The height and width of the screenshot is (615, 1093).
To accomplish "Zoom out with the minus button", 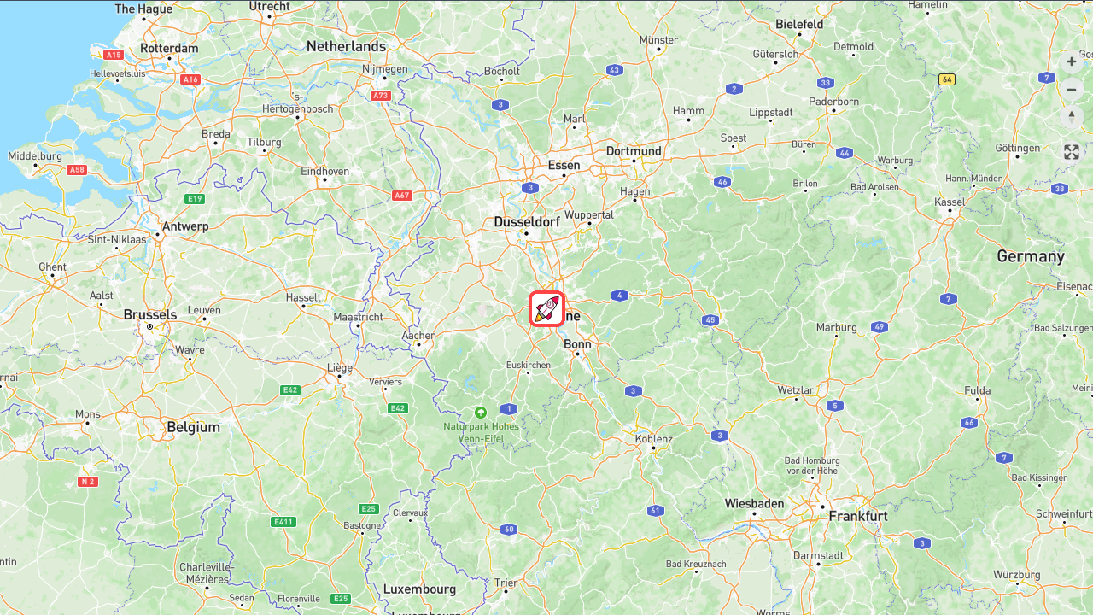I will click(x=1072, y=89).
